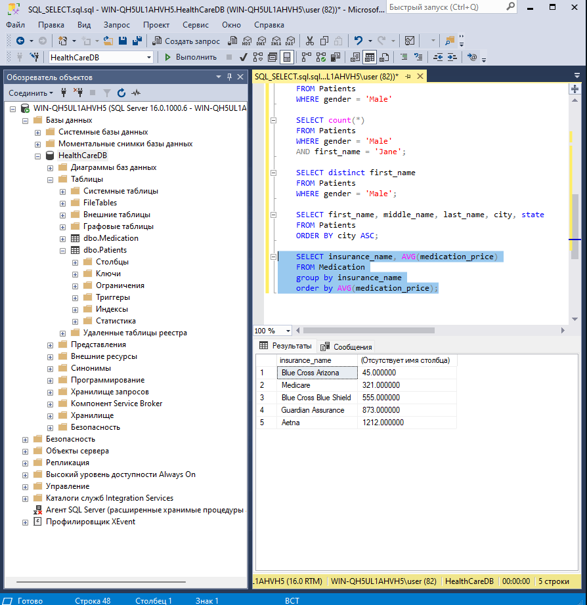This screenshot has height=605, width=587.
Task: Click the Change Connection plug icon
Action: coord(35,57)
